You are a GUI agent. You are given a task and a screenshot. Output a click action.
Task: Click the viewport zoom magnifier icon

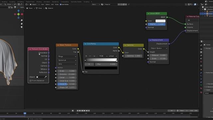tap(22, 20)
